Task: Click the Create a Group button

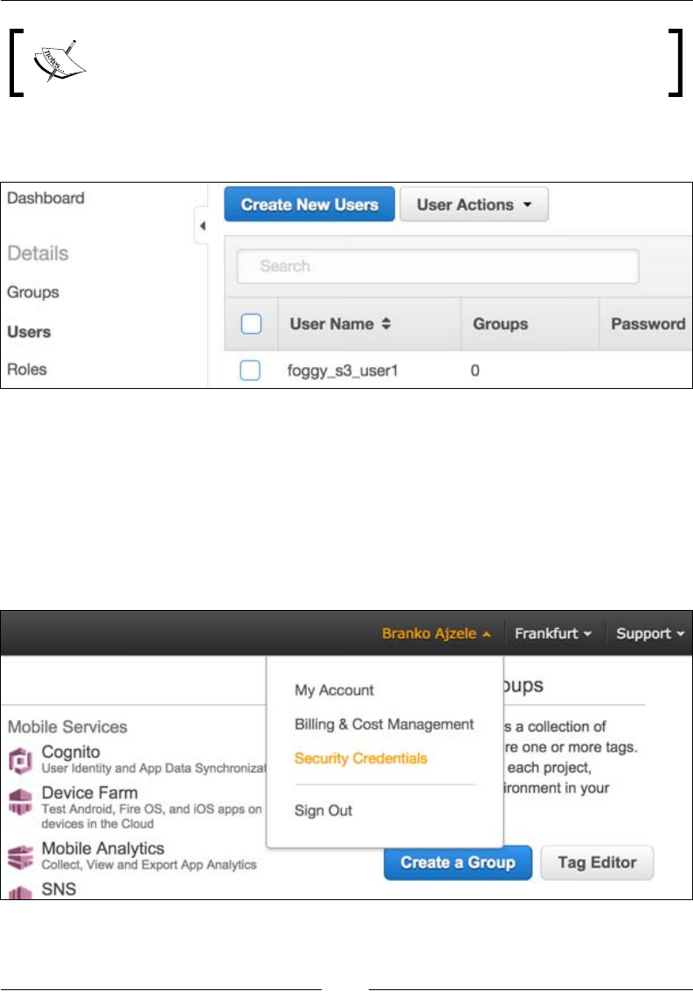Action: (x=457, y=863)
